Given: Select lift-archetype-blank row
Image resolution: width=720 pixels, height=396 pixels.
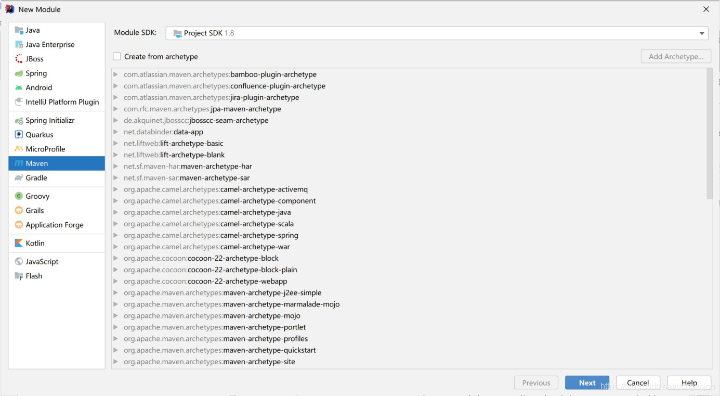Looking at the screenshot, I should tap(409, 155).
